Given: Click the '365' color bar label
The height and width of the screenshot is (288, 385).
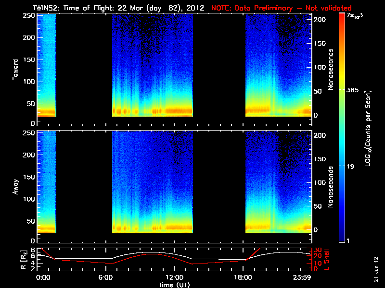Looking at the screenshot, I should tap(353, 90).
